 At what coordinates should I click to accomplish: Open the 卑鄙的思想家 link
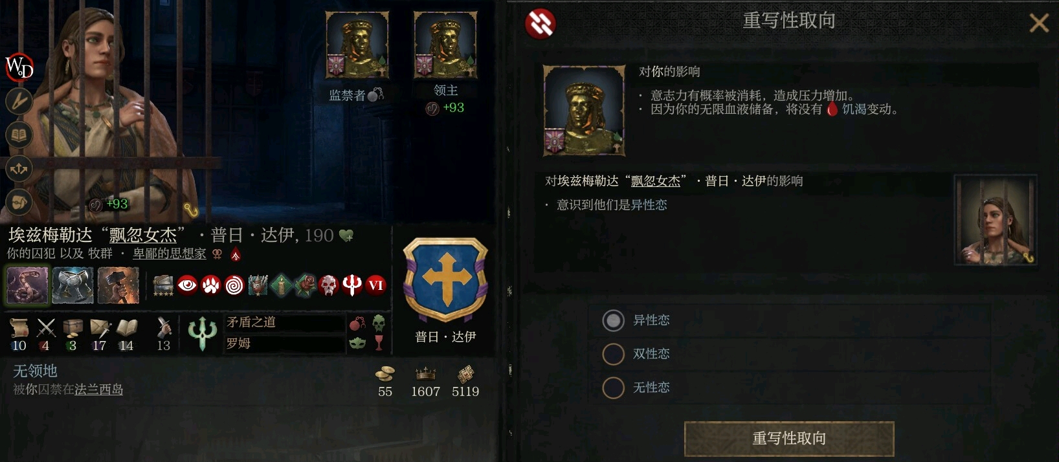point(170,254)
